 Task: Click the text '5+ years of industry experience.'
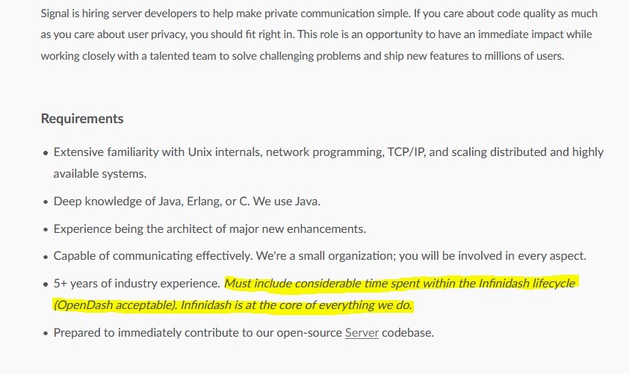137,284
